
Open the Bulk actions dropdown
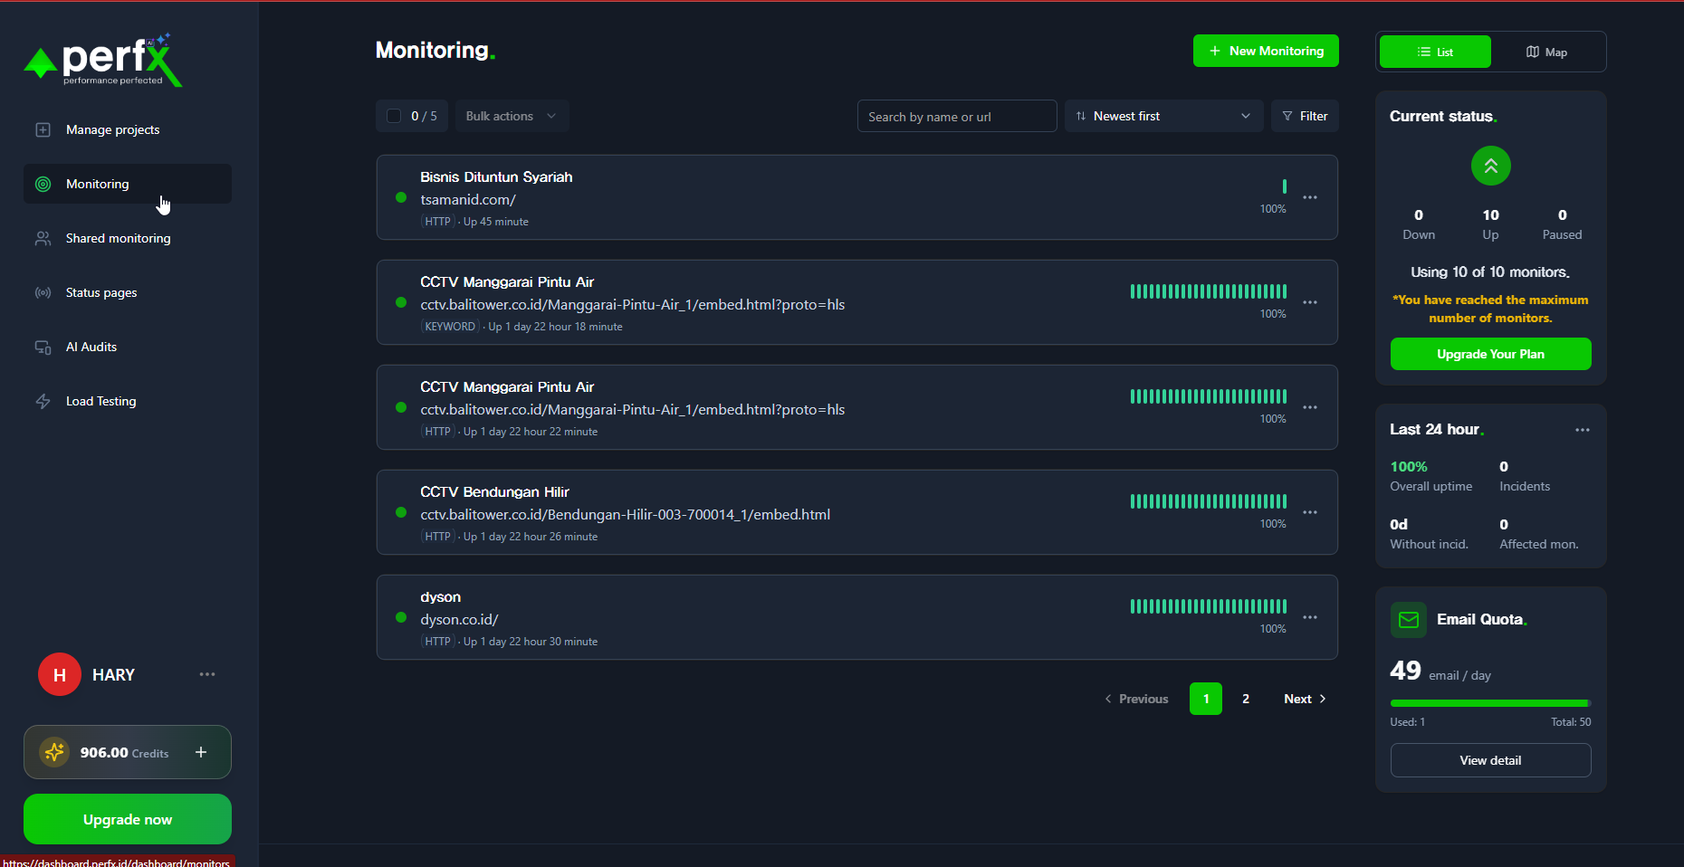511,116
